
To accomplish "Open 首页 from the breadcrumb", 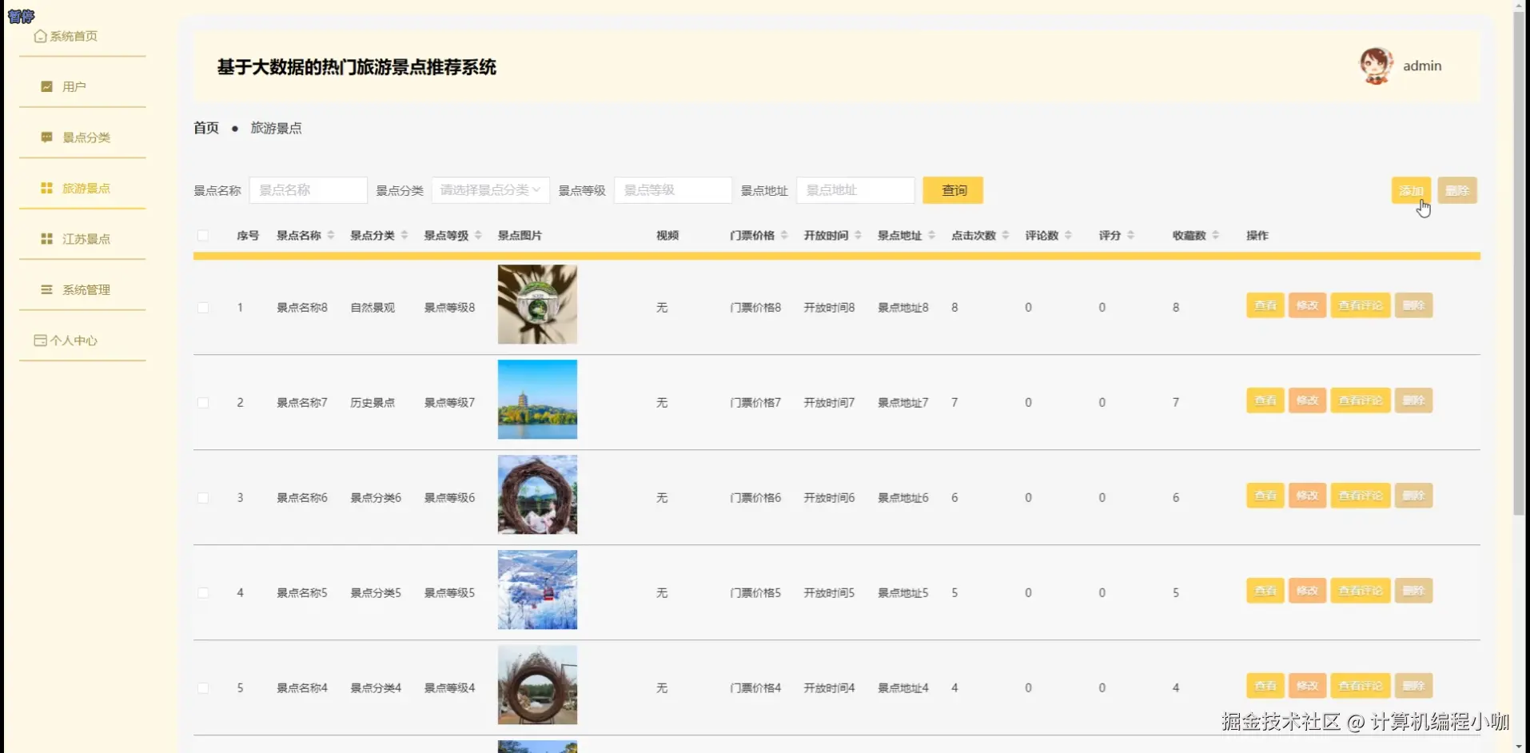I will (205, 127).
